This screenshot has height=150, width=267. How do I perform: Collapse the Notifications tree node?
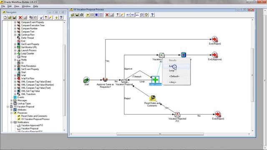[11, 122]
